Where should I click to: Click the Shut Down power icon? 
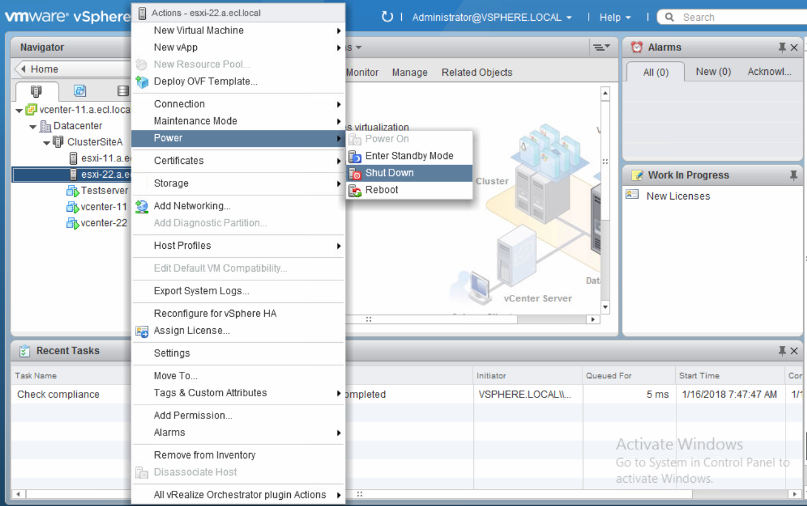point(355,173)
